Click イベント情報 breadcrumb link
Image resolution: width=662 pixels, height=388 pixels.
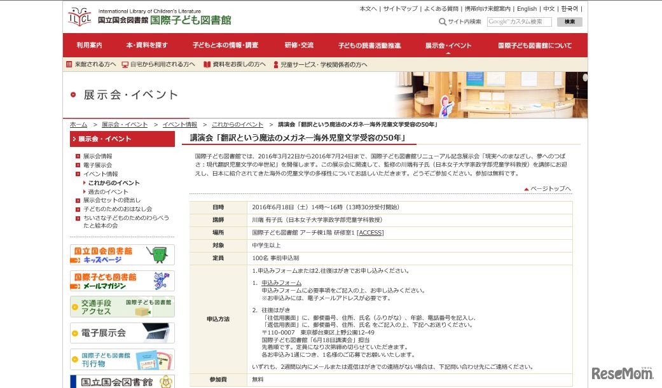click(x=180, y=125)
